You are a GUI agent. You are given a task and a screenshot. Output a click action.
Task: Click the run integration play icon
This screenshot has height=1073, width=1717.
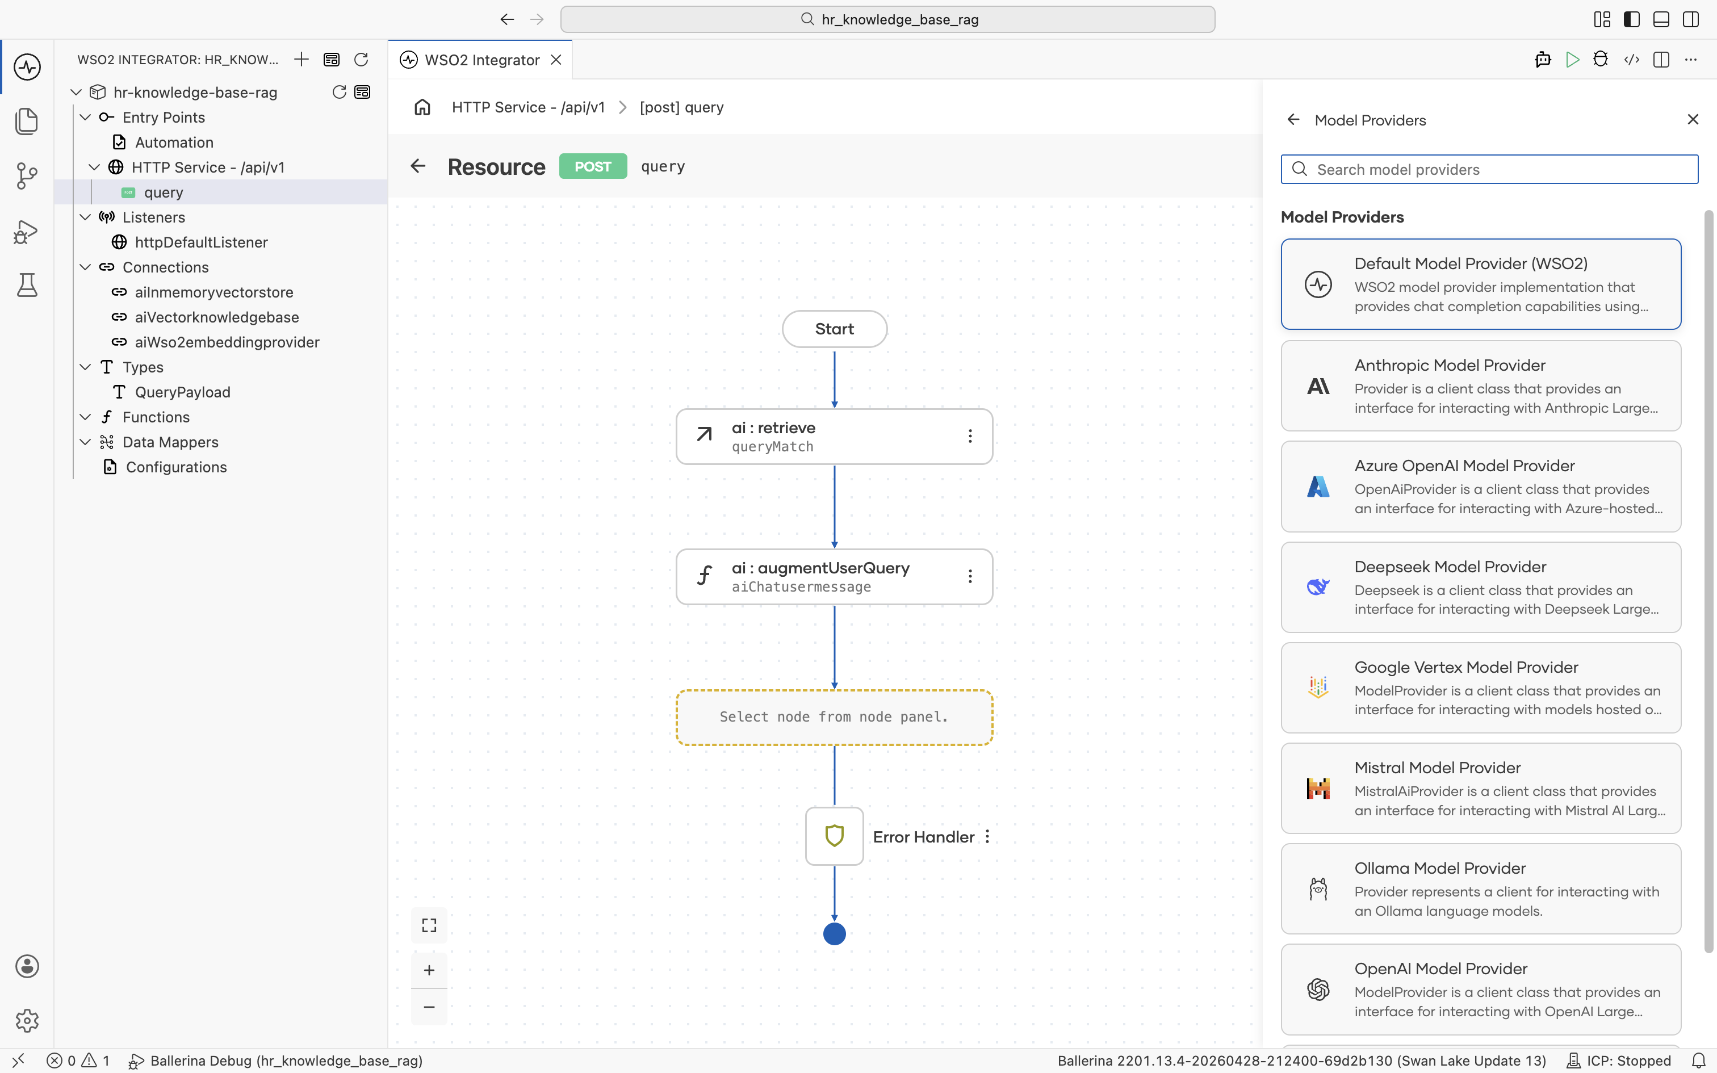click(1572, 60)
